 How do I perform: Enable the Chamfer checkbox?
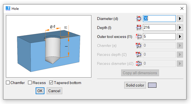[8, 83]
